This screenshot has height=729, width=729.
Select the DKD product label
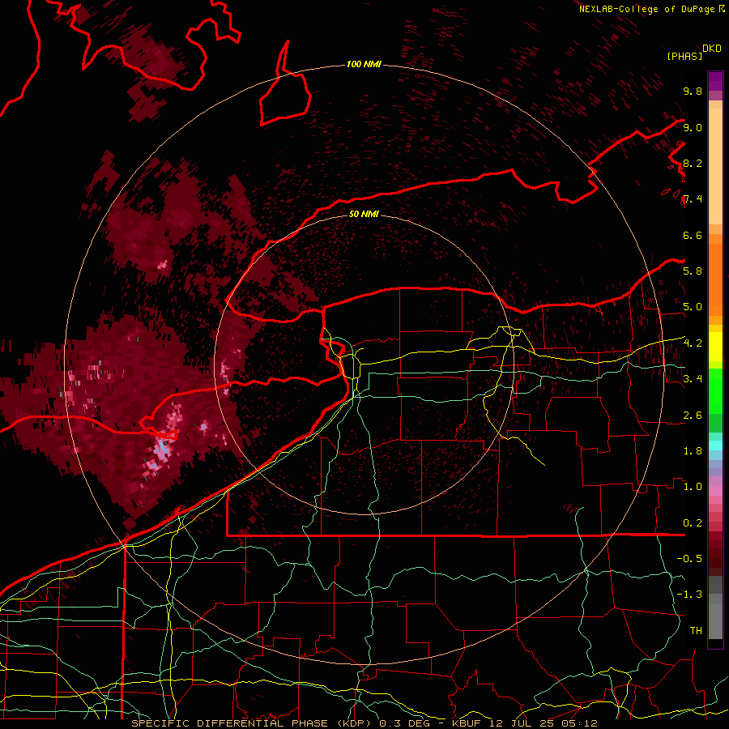(x=712, y=49)
